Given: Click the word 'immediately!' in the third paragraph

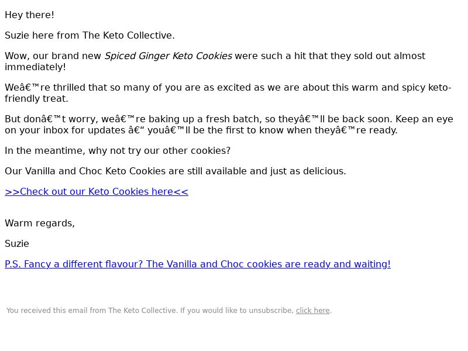Looking at the screenshot, I should [35, 67].
